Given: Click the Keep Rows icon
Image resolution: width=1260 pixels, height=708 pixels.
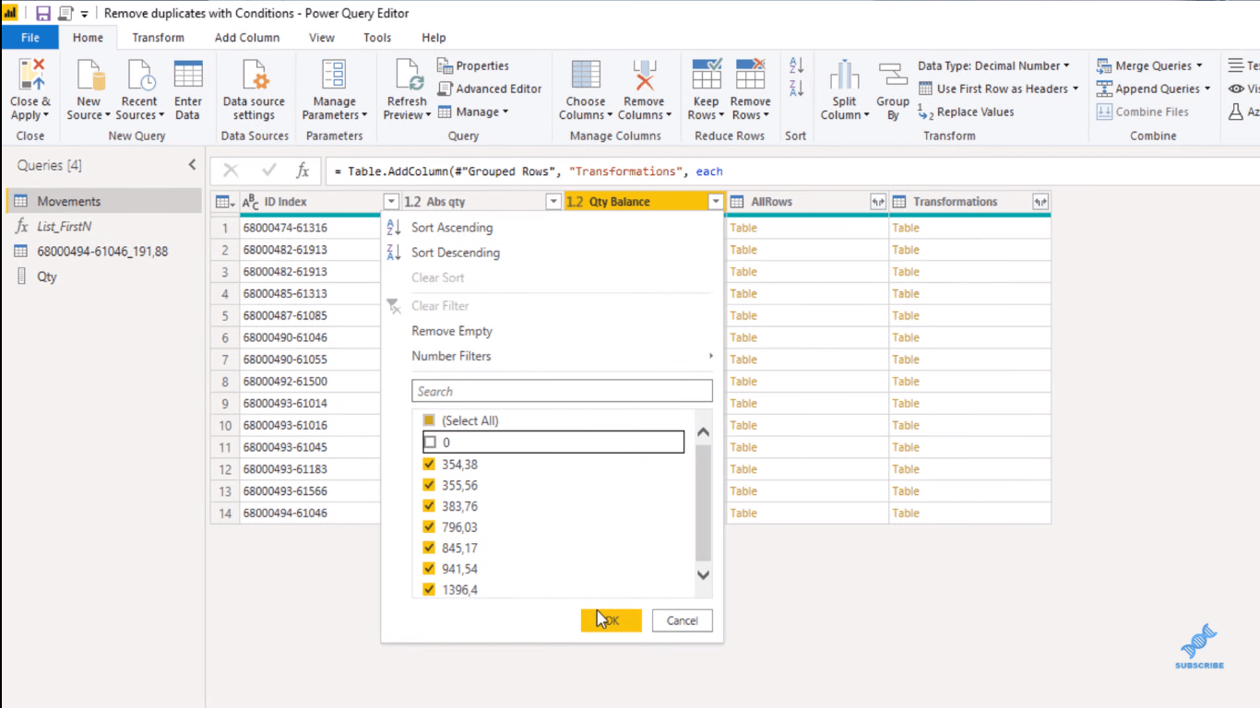Looking at the screenshot, I should (x=707, y=75).
